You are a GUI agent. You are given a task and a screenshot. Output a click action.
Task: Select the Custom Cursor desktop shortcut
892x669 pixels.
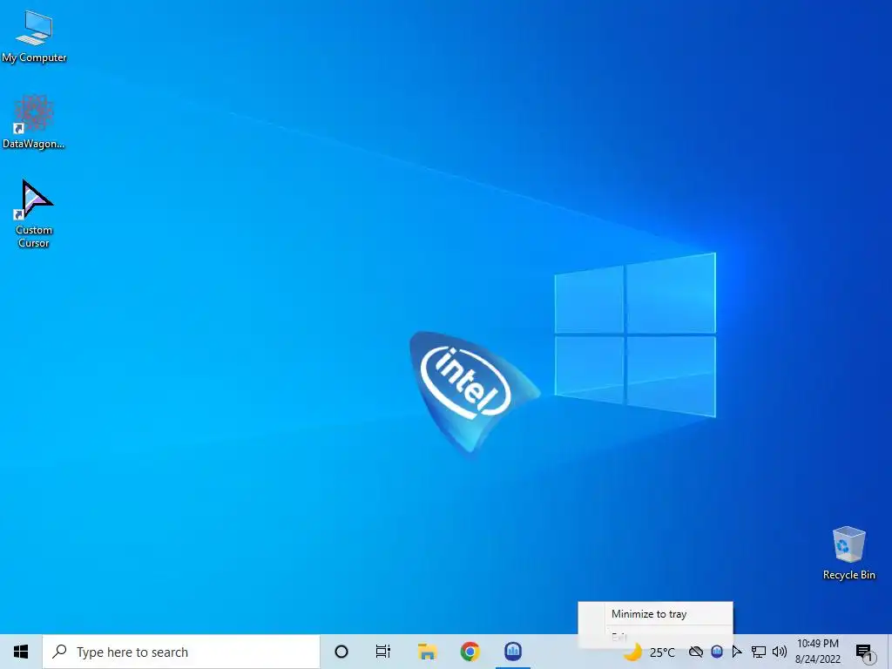[x=34, y=214]
